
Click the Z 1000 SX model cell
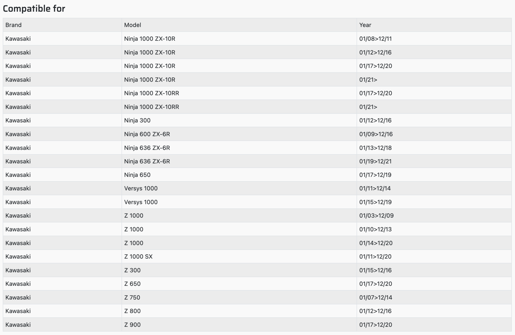138,256
